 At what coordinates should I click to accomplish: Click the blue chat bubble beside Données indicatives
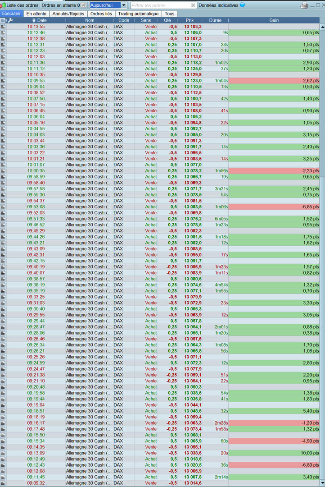pyautogui.click(x=242, y=5)
